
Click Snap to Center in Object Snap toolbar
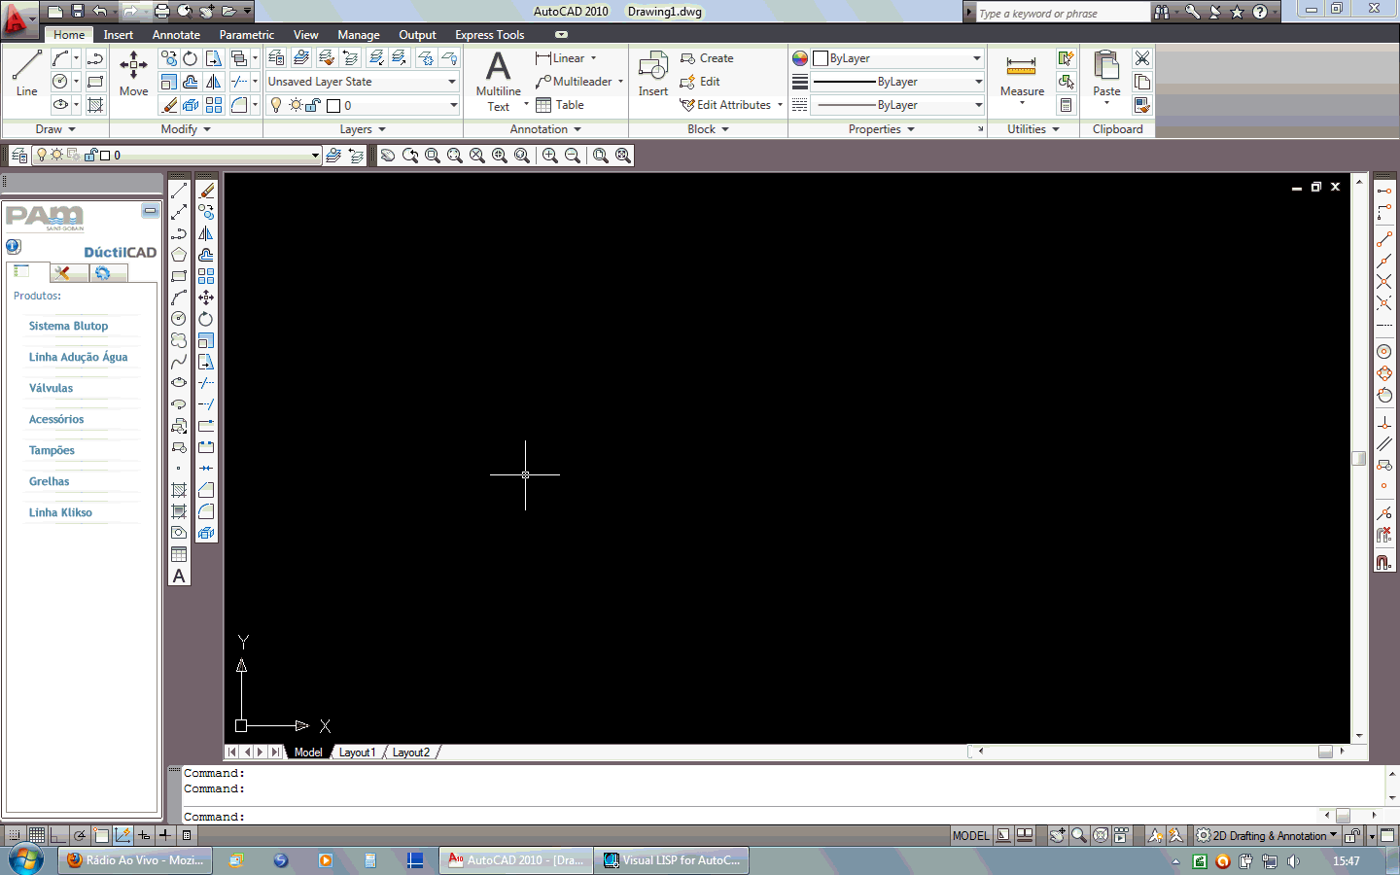tap(1384, 352)
